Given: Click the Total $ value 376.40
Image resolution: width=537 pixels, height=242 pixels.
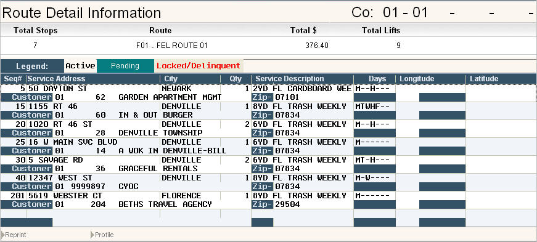Looking at the screenshot, I should point(316,45).
